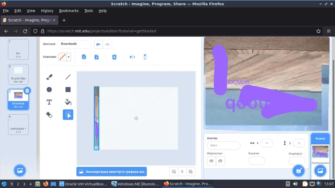335x188 pixels.
Task: Switch to Oracle VM VirtualBox taskbar window
Action: [83, 184]
